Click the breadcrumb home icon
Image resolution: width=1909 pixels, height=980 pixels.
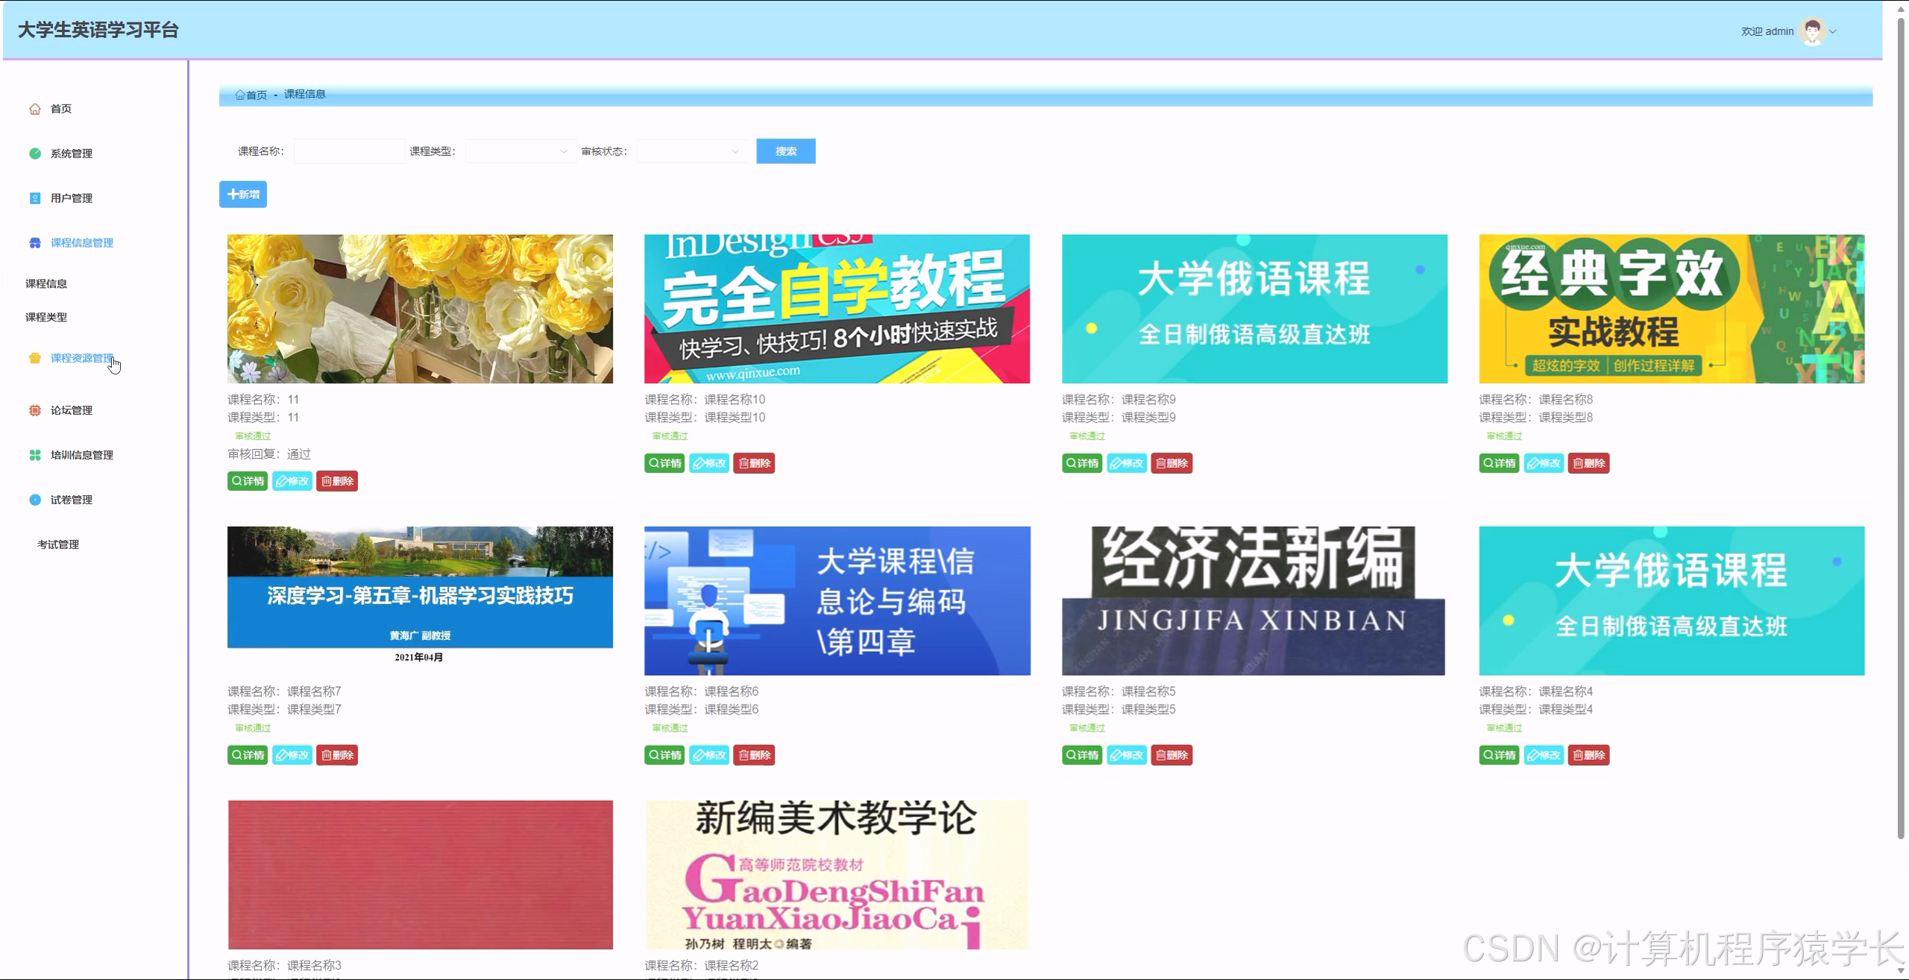[240, 94]
